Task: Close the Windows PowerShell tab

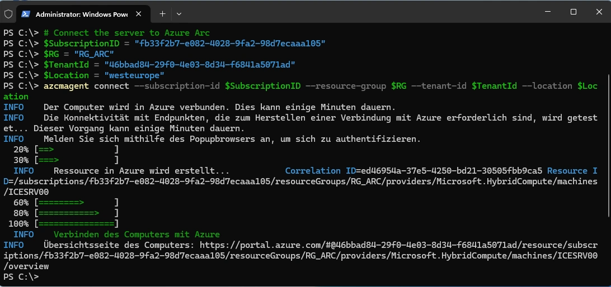Action: point(138,14)
